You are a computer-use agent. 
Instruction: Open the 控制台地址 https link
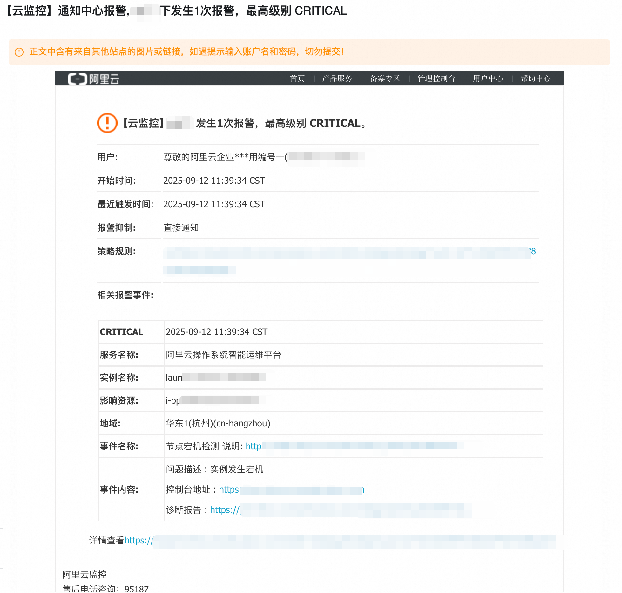click(x=292, y=490)
